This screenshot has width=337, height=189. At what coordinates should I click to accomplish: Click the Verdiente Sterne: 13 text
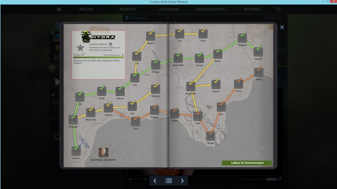tap(101, 44)
